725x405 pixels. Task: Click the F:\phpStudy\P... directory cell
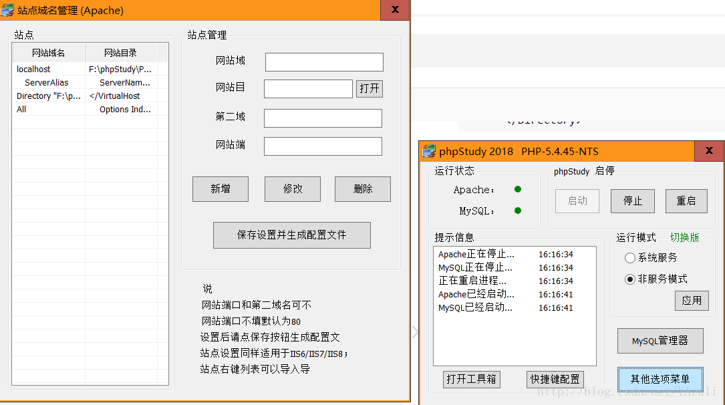pyautogui.click(x=120, y=69)
